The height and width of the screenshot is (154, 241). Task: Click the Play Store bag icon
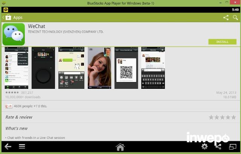pyautogui.click(x=8, y=17)
